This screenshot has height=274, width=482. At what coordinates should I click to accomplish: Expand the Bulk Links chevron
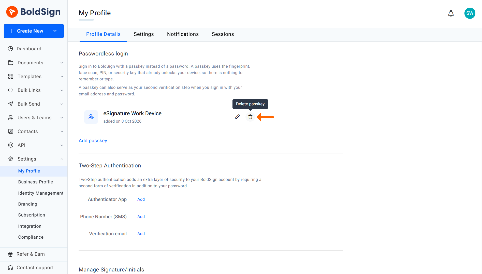click(x=62, y=90)
